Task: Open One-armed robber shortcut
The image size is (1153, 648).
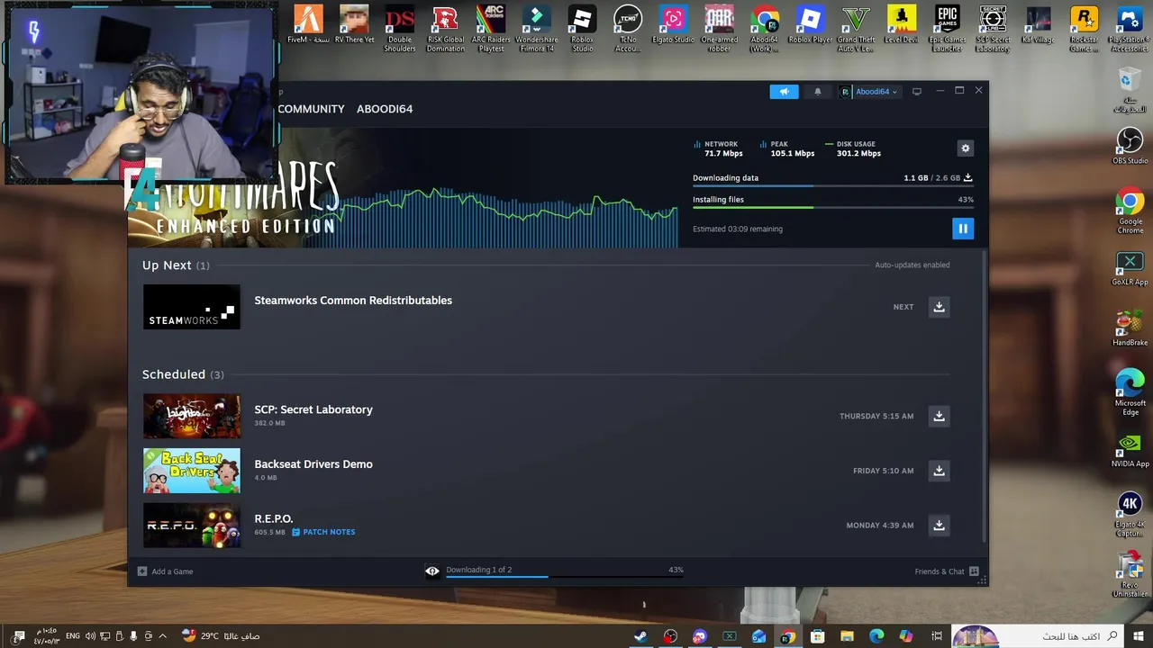Action: pos(719,30)
